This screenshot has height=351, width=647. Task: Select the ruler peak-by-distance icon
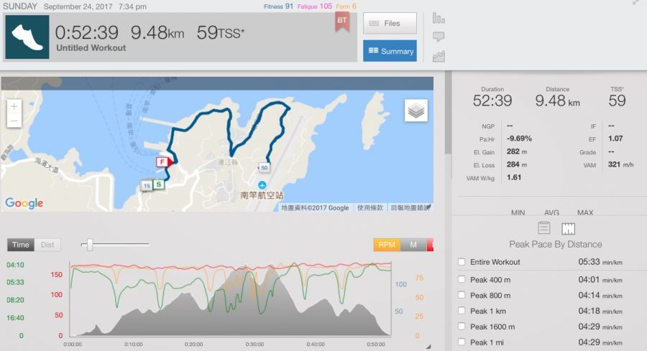568,228
